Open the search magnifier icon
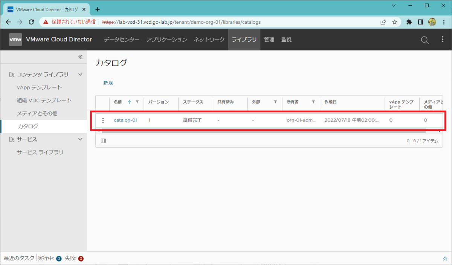This screenshot has height=265, width=452. pyautogui.click(x=425, y=40)
